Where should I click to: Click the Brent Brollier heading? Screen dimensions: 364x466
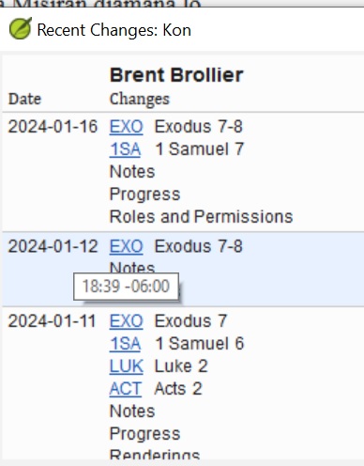click(x=176, y=75)
